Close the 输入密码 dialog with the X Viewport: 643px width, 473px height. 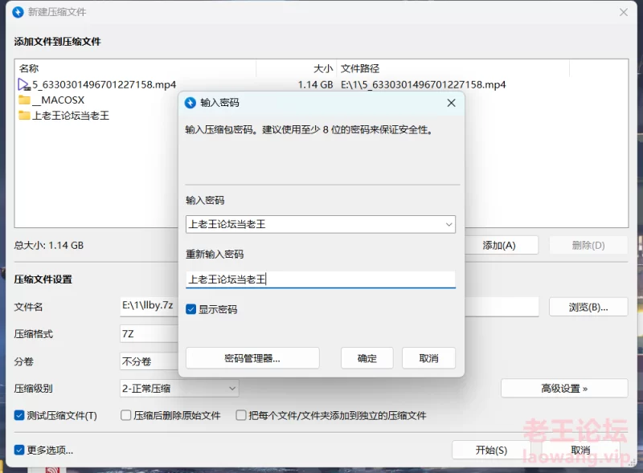point(451,103)
